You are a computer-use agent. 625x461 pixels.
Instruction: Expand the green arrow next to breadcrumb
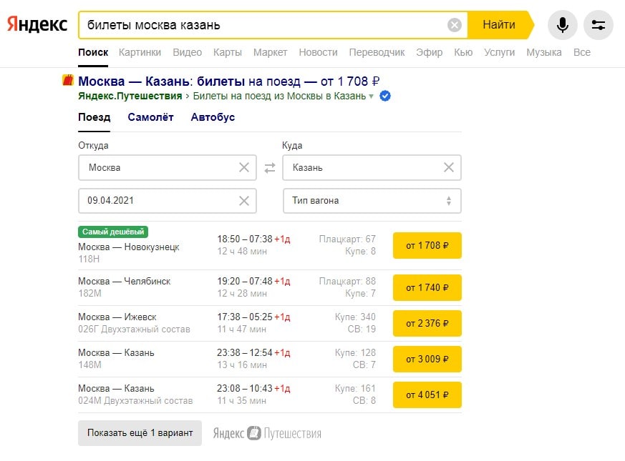tap(372, 96)
